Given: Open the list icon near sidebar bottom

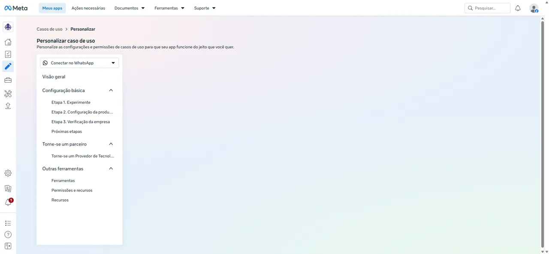Looking at the screenshot, I should pyautogui.click(x=8, y=223).
